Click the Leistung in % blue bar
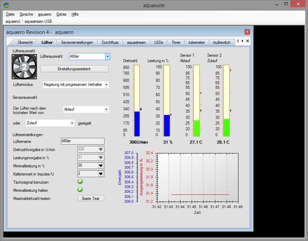308x241 pixels. 167,126
